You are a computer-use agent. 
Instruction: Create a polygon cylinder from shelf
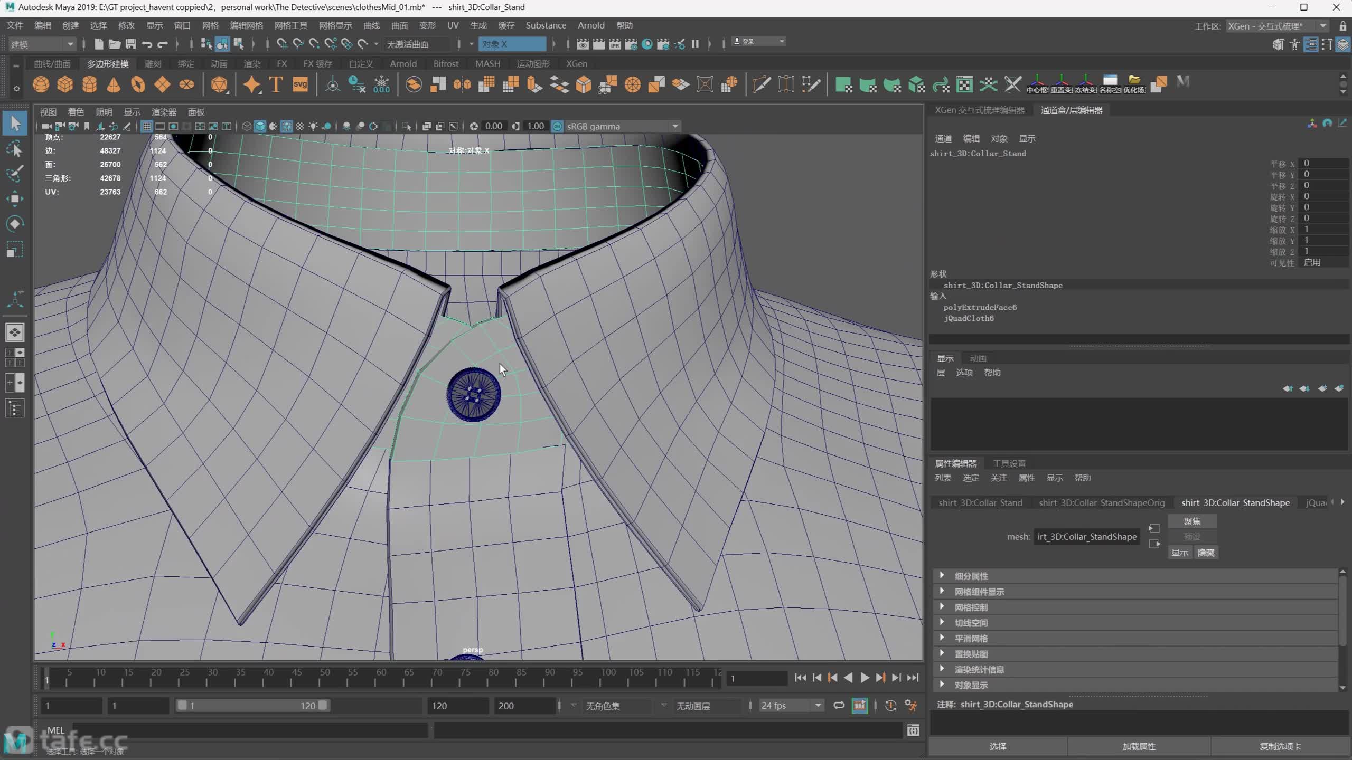point(89,84)
